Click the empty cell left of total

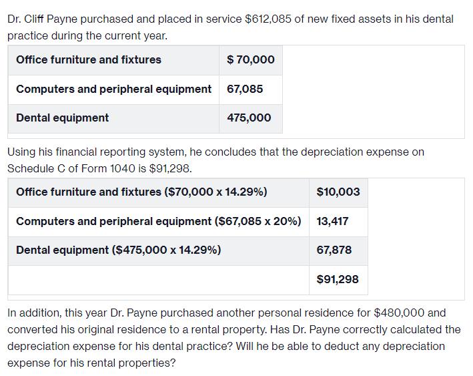click(159, 279)
